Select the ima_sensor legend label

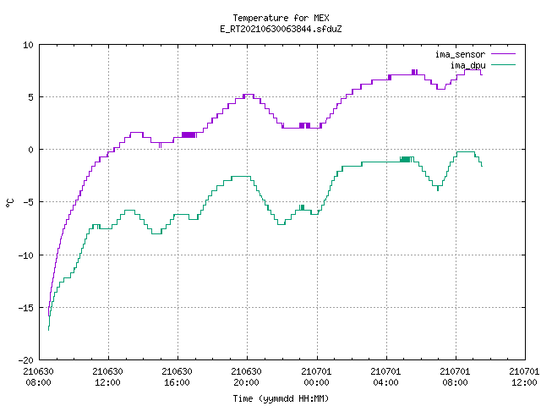[x=460, y=54]
